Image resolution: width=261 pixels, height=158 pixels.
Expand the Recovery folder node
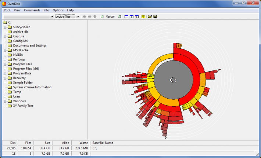tap(5, 78)
